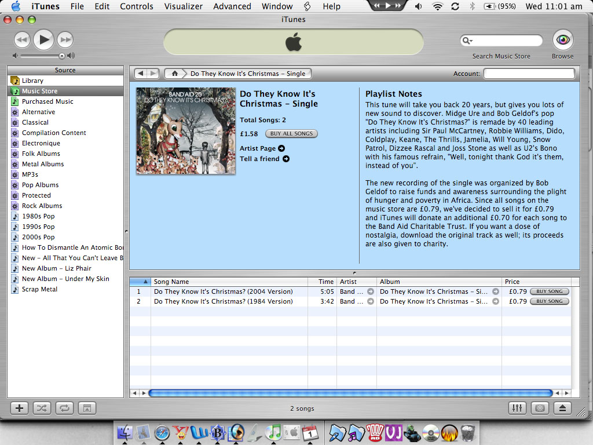The image size is (593, 445).
Task: Toggle the song artwork panel button
Action: pos(87,408)
